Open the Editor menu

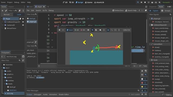(x=23, y=2)
